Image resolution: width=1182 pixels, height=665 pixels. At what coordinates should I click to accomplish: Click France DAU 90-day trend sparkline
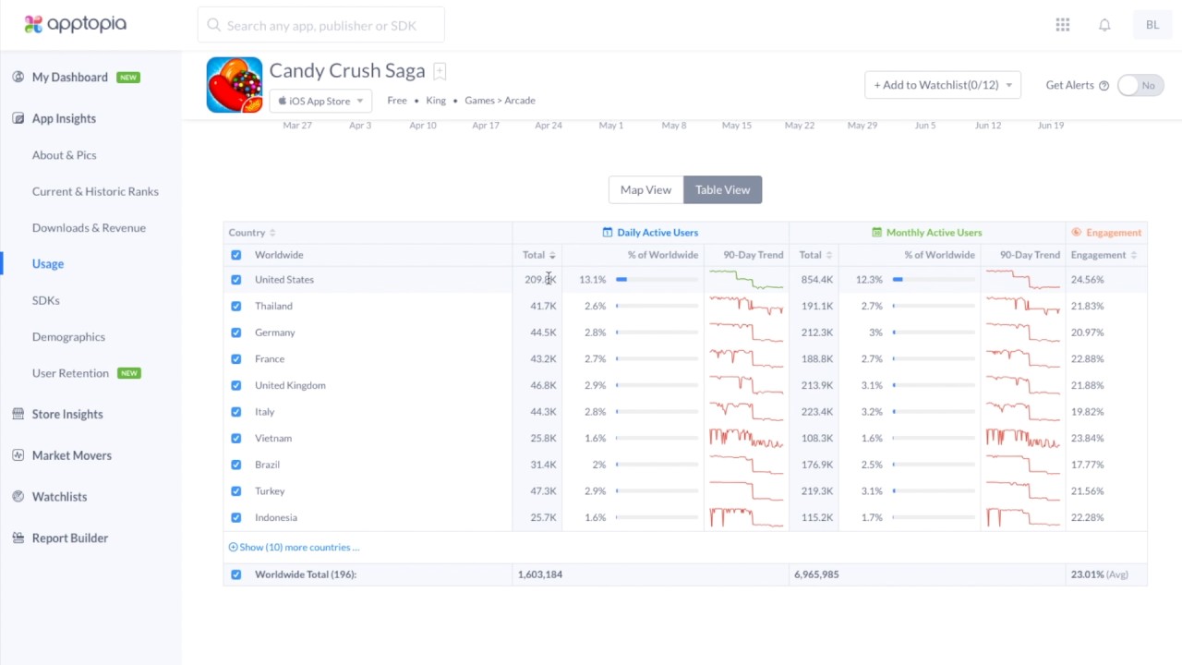point(746,358)
